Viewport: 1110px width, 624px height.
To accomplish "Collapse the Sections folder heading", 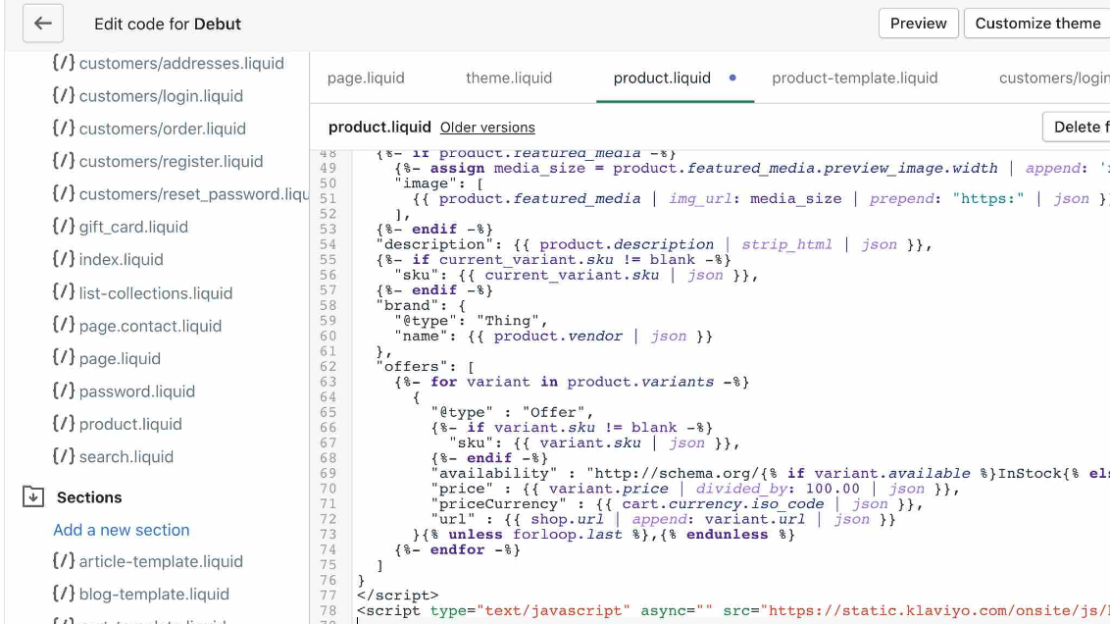I will tap(89, 497).
